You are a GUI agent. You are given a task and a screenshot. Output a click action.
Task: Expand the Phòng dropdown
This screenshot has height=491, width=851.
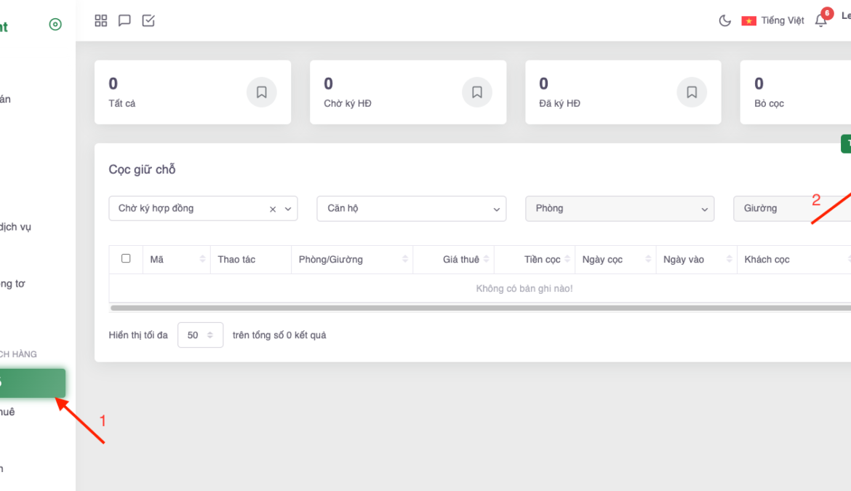620,209
